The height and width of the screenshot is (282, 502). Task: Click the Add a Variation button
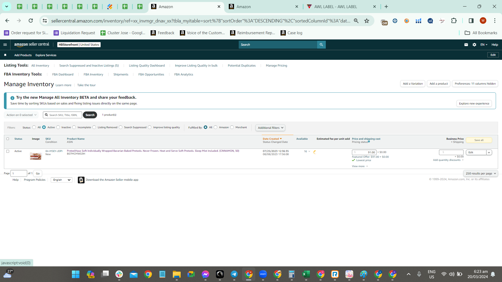[413, 84]
